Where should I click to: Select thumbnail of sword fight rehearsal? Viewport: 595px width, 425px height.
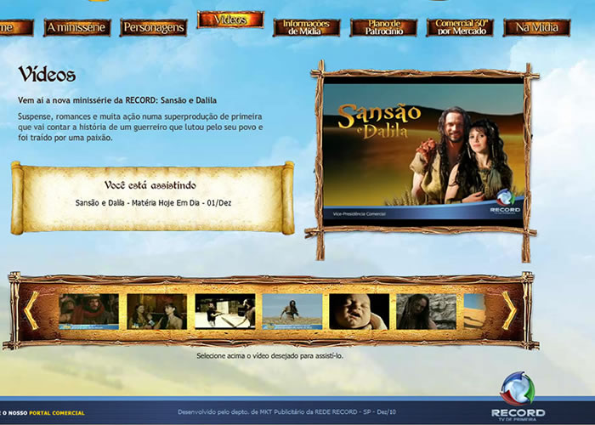[225, 312]
